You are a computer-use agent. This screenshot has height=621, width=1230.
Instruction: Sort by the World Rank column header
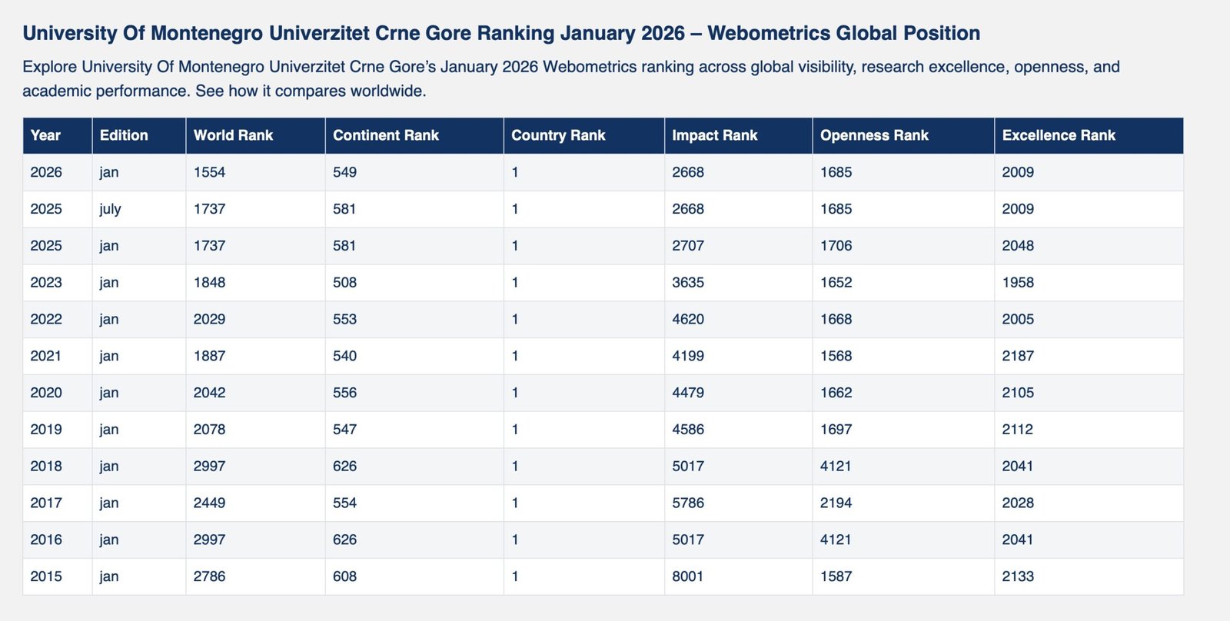pyautogui.click(x=233, y=135)
